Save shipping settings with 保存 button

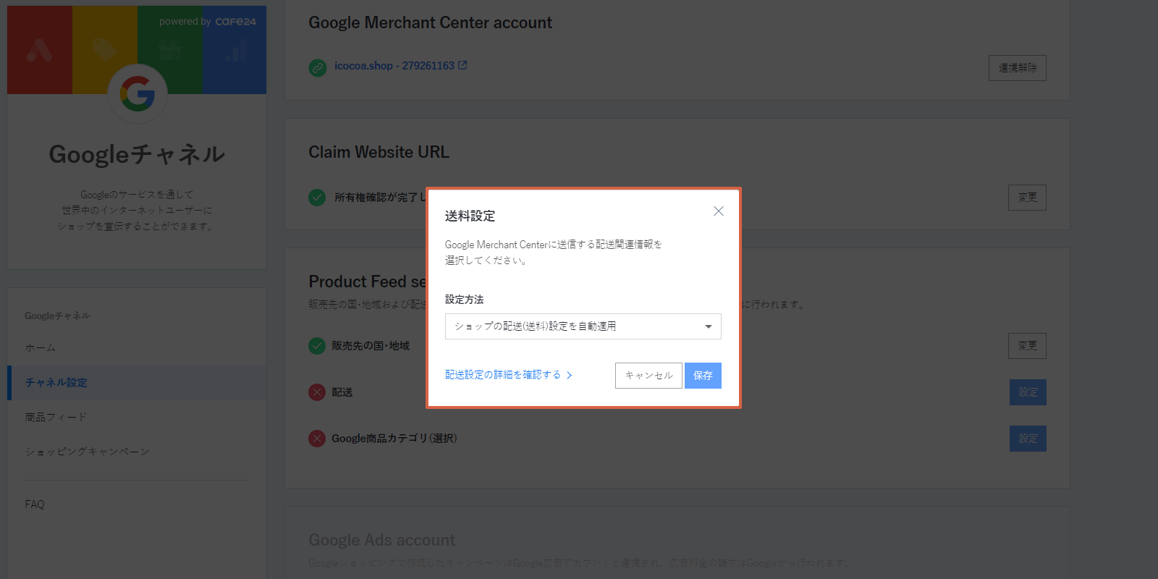[x=703, y=376]
